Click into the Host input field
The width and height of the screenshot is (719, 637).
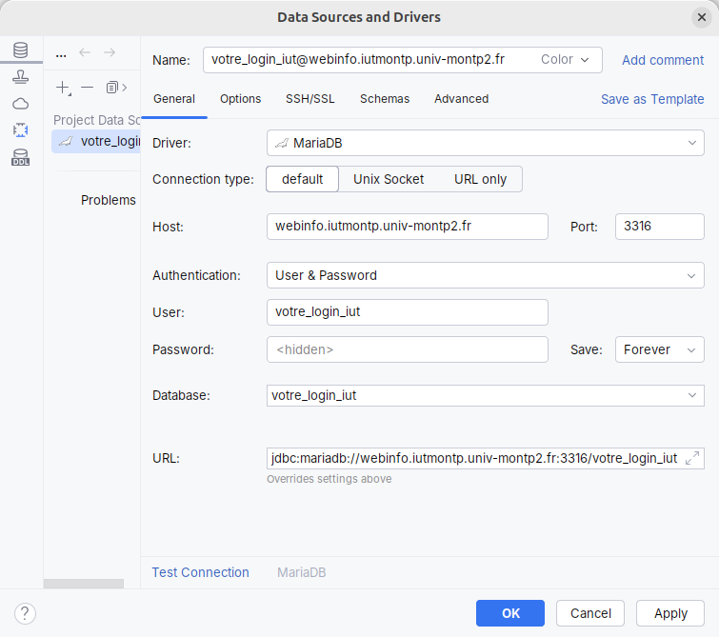point(408,226)
